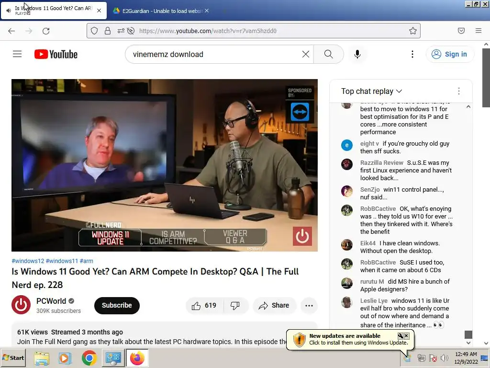Go forward with the browser forward arrow
Screen dimensions: 490x368
click(x=29, y=31)
